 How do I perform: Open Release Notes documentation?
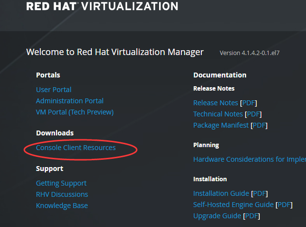tap(216, 103)
